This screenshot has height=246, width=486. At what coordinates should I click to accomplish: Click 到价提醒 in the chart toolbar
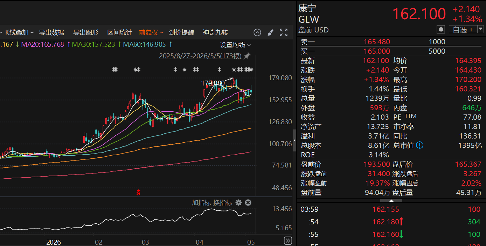(x=181, y=32)
